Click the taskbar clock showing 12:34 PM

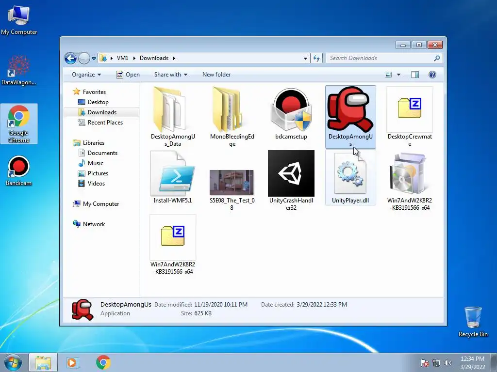[472, 363]
